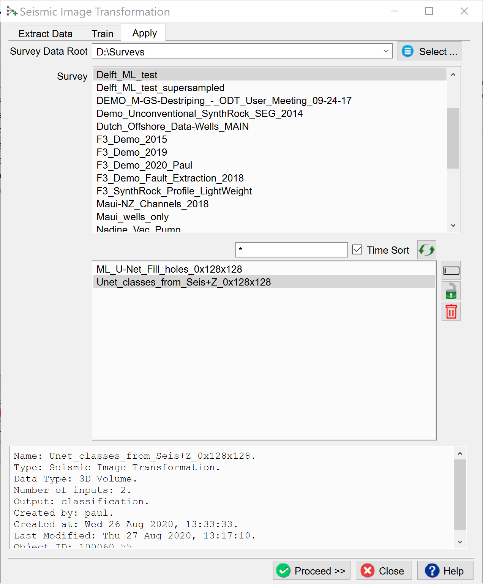Click the model name filter field
Image resolution: width=483 pixels, height=584 pixels.
coord(291,250)
